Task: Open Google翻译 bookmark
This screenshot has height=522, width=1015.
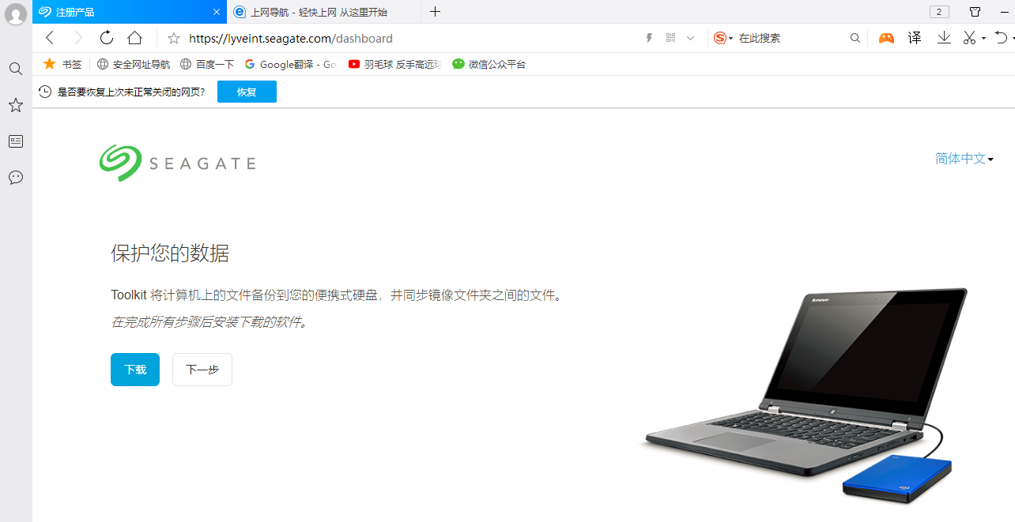Action: tap(290, 64)
